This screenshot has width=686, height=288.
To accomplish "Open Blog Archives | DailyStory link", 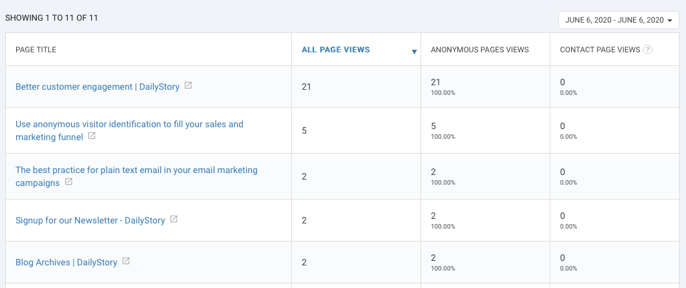I will coord(67,262).
